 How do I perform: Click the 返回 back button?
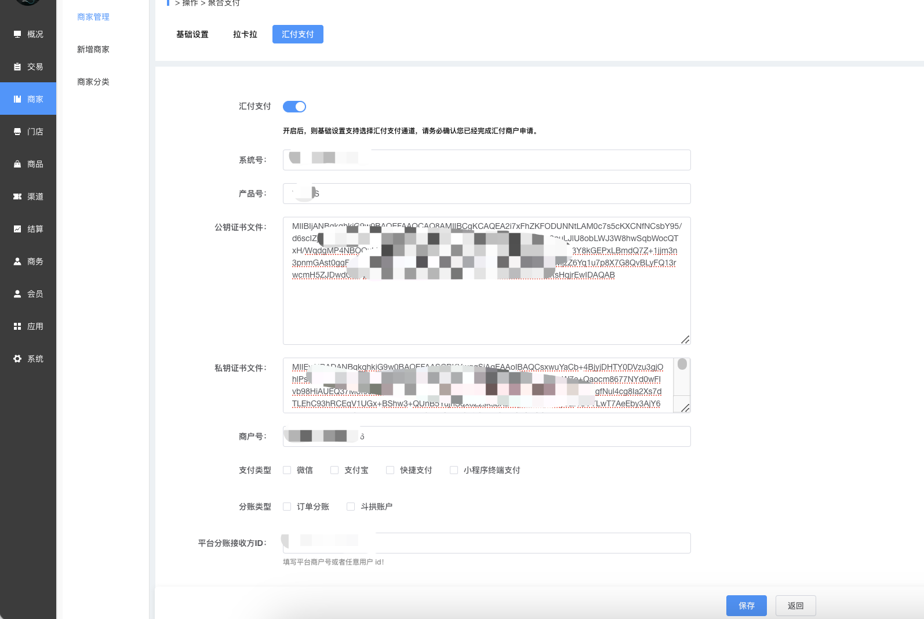point(796,606)
